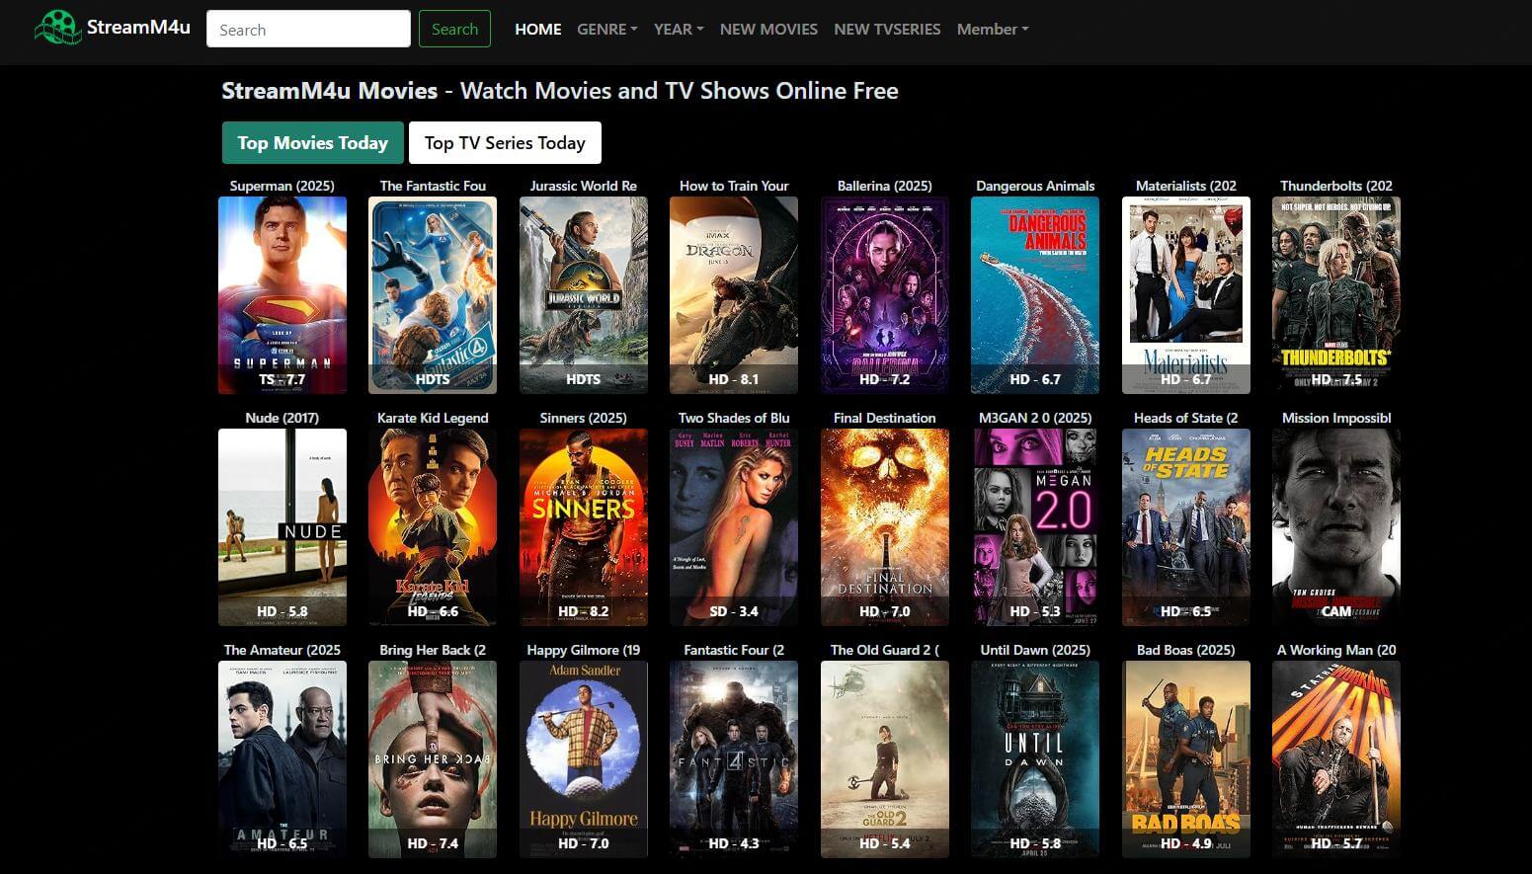Viewport: 1532px width, 874px height.
Task: Expand the Member dropdown
Action: pyautogui.click(x=991, y=29)
